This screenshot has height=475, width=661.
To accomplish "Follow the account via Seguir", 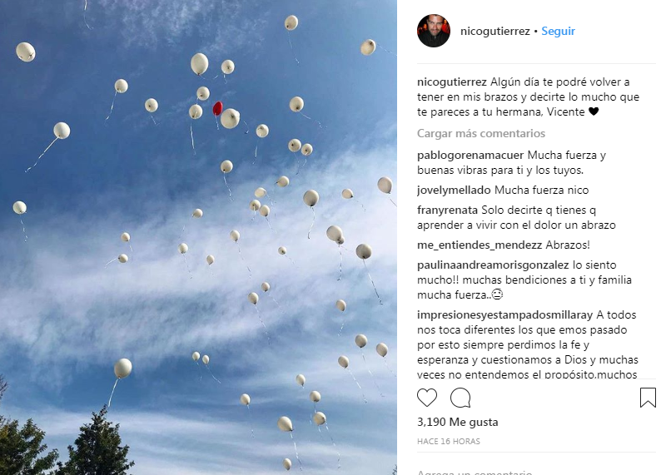I will 558,31.
